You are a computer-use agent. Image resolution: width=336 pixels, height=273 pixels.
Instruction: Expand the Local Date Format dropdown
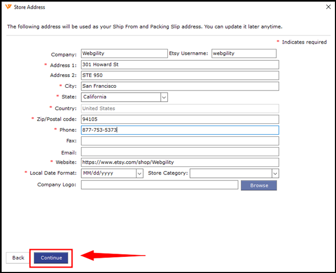139,173
